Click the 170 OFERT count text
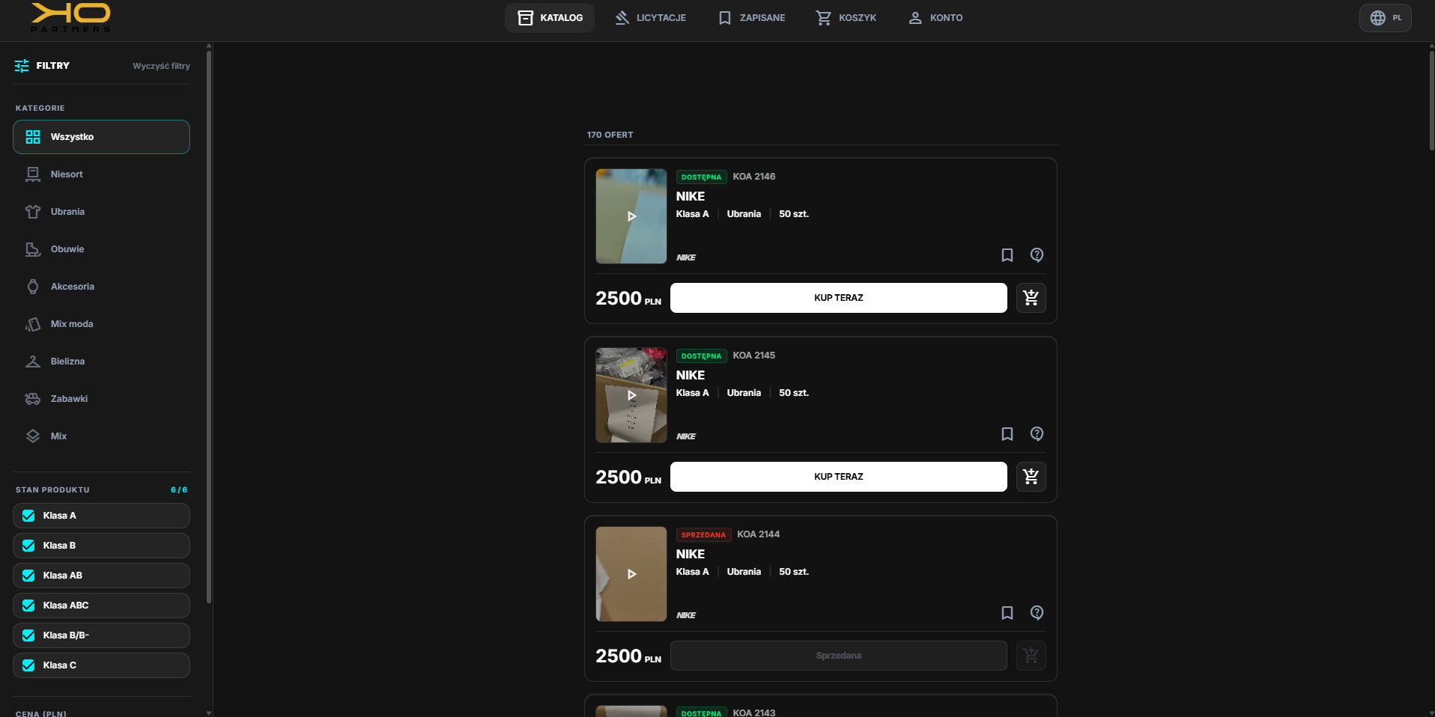Image resolution: width=1435 pixels, height=717 pixels. click(610, 135)
